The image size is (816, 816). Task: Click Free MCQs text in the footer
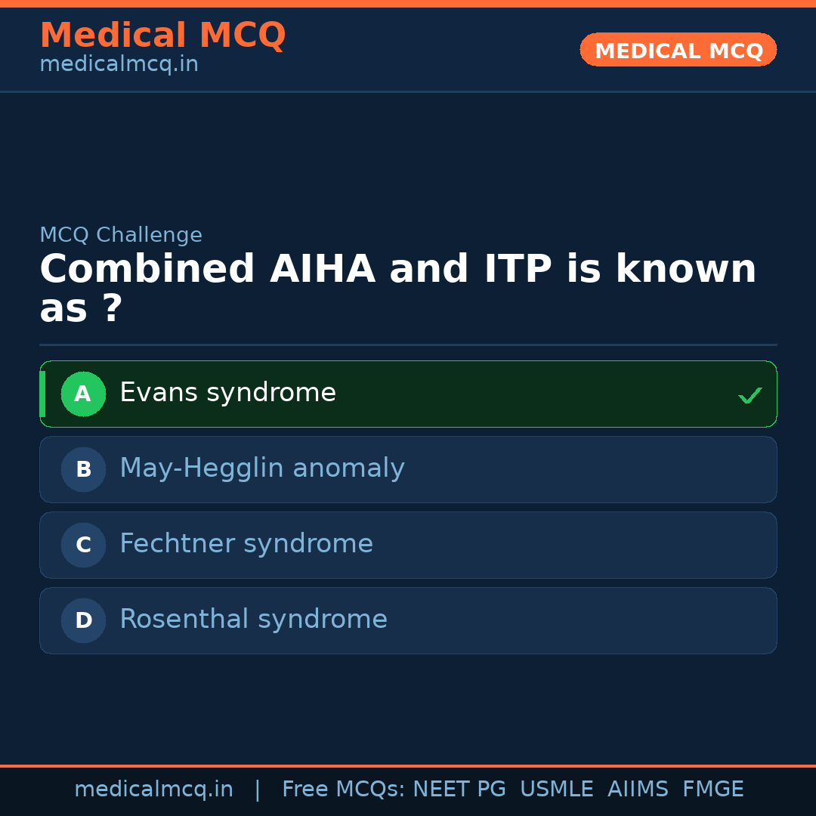point(344,790)
